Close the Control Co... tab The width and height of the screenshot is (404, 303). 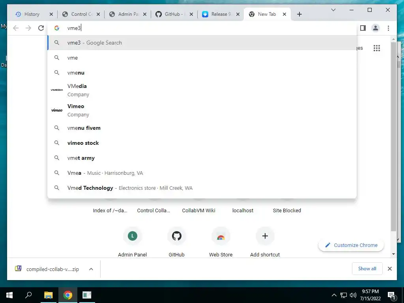98,15
